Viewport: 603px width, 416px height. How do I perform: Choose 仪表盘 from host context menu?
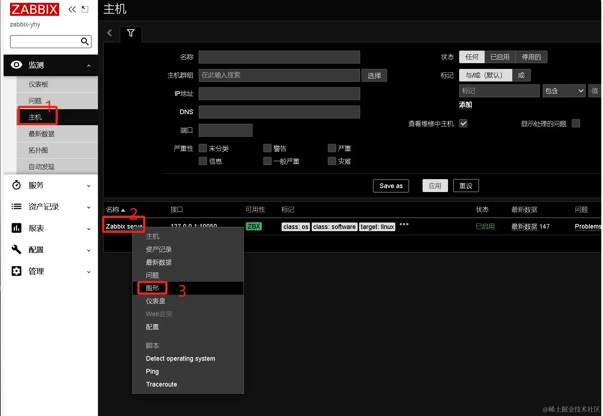tap(188, 301)
